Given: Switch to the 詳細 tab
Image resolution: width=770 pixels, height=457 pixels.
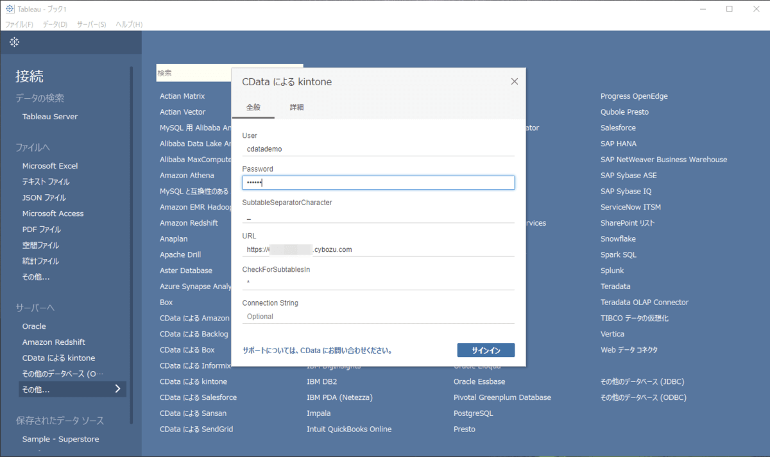Looking at the screenshot, I should tap(296, 108).
